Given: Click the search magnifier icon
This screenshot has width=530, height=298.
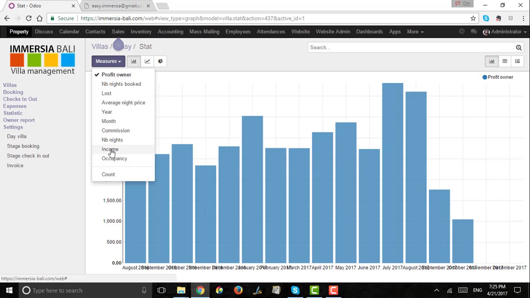Looking at the screenshot, I should pyautogui.click(x=518, y=48).
